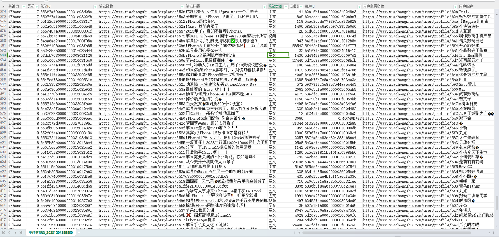
Task: Select the title cell 苹果手机拟人化(划掉)
Action: [226, 225]
